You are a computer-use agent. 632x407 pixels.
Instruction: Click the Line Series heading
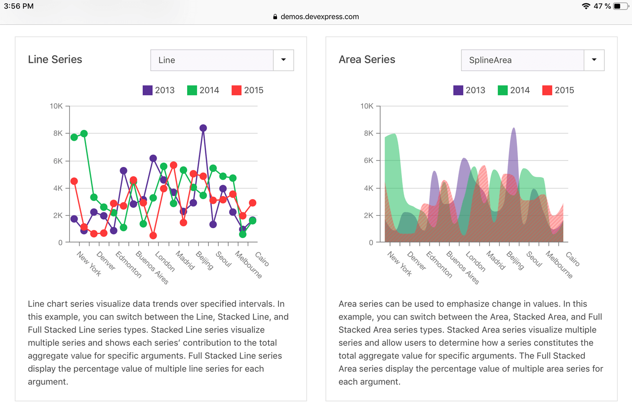pos(55,59)
